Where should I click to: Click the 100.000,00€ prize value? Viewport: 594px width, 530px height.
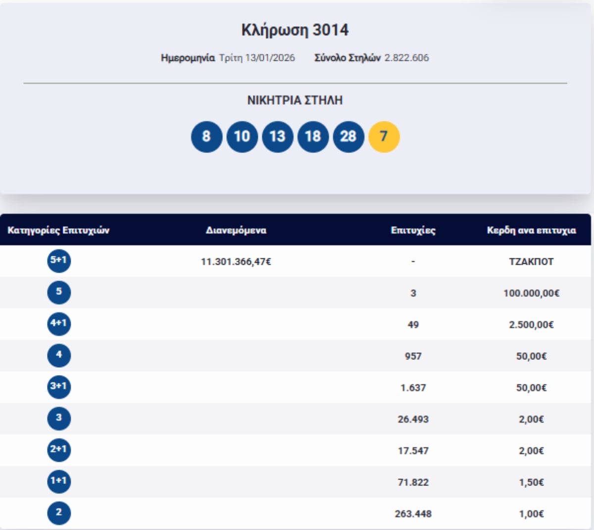(x=531, y=293)
